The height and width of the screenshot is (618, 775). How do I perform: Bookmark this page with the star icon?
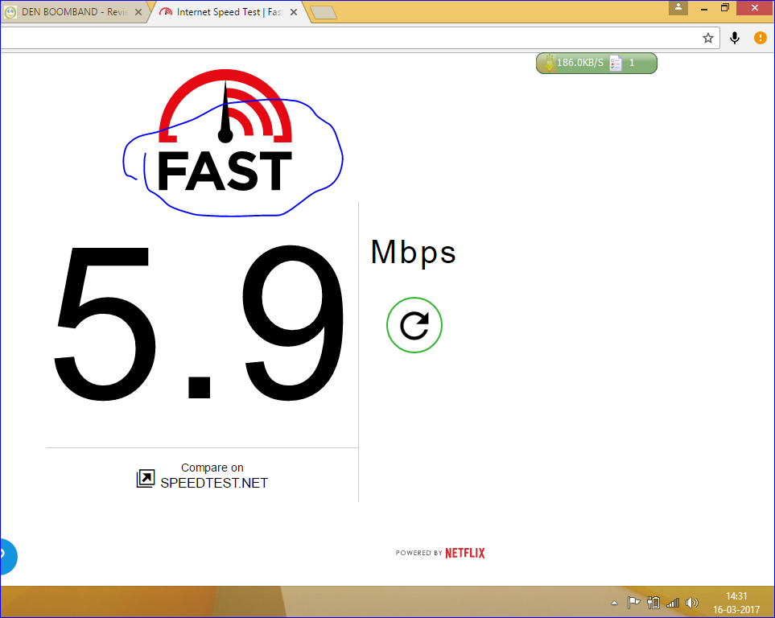coord(707,38)
